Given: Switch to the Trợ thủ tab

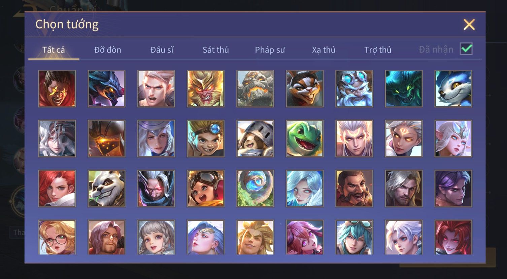Looking at the screenshot, I should point(378,50).
